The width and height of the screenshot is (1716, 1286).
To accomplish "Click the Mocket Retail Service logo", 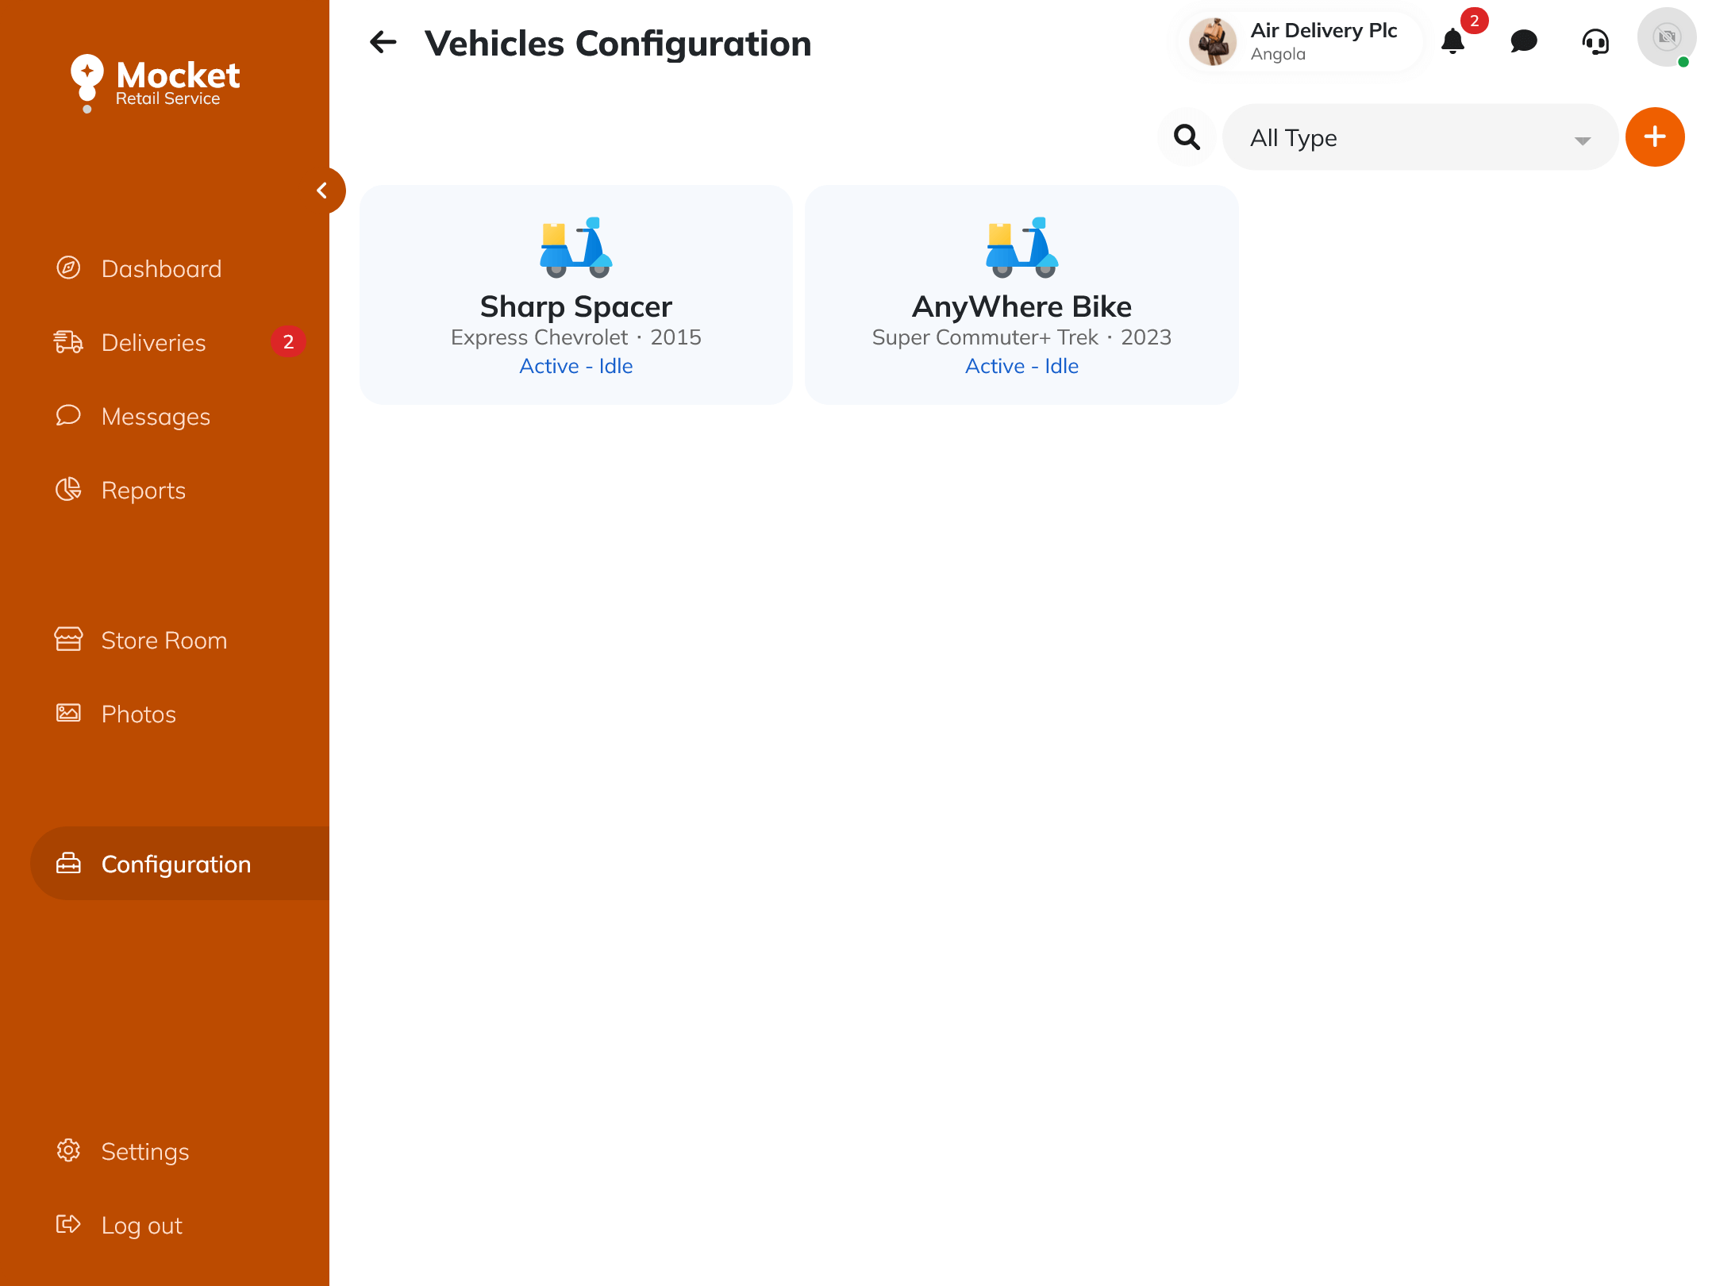I will click(x=156, y=83).
